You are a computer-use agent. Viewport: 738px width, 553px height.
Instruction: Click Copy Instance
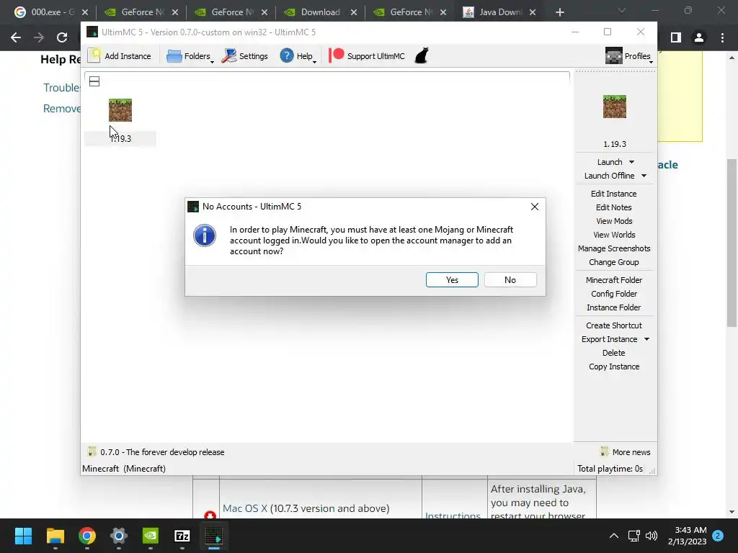pos(614,367)
